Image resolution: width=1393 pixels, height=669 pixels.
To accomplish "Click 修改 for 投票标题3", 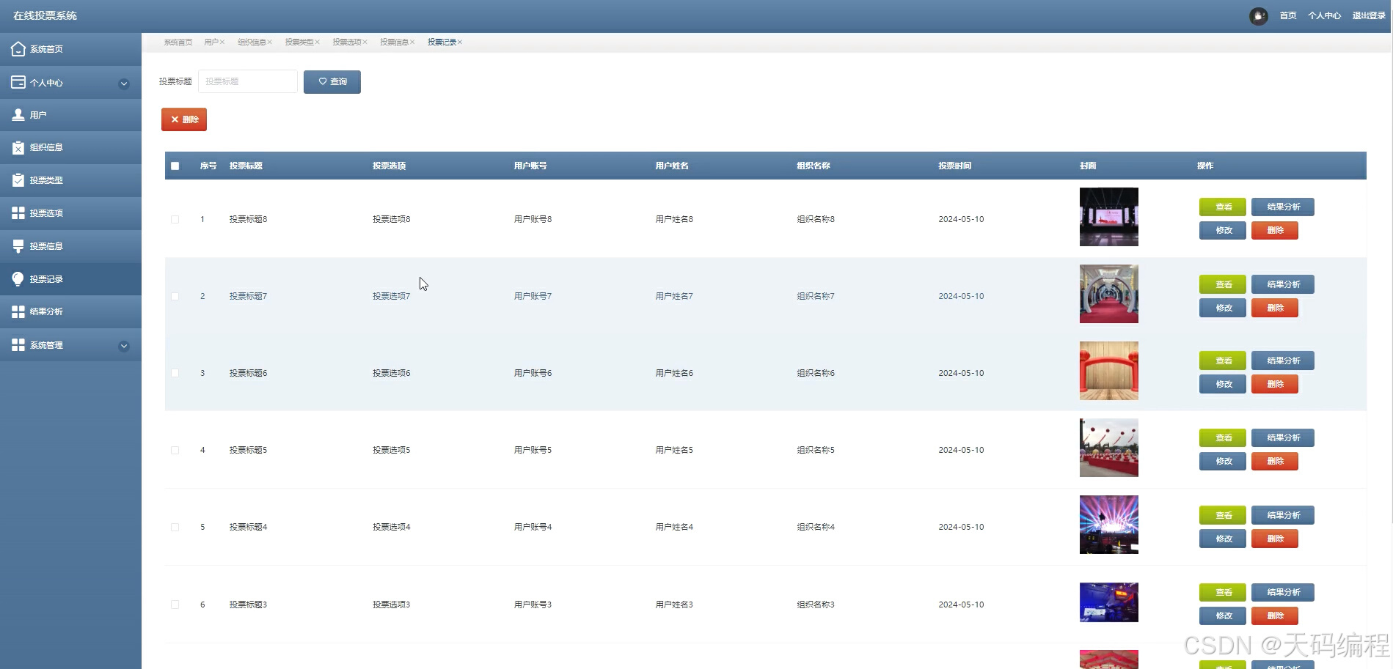I will point(1223,616).
